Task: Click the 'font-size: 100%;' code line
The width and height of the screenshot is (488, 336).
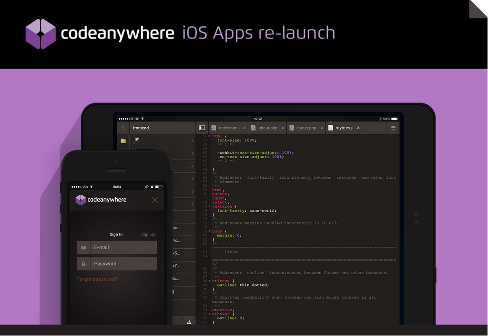Action: point(237,140)
